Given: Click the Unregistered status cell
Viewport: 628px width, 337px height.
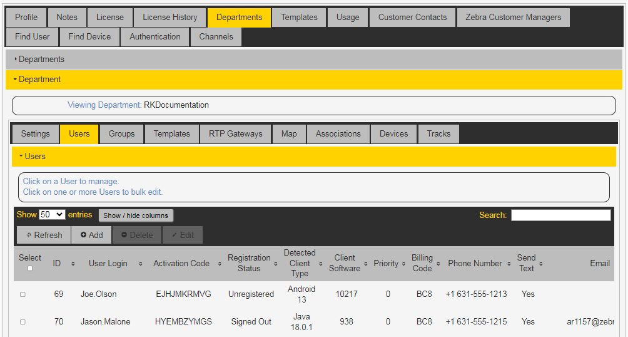Looking at the screenshot, I should [x=251, y=294].
